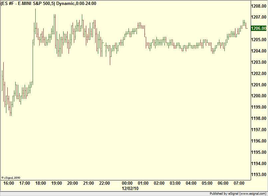Click the 20:00 time axis label
Viewport: 268px width, 196px height.
click(x=73, y=183)
